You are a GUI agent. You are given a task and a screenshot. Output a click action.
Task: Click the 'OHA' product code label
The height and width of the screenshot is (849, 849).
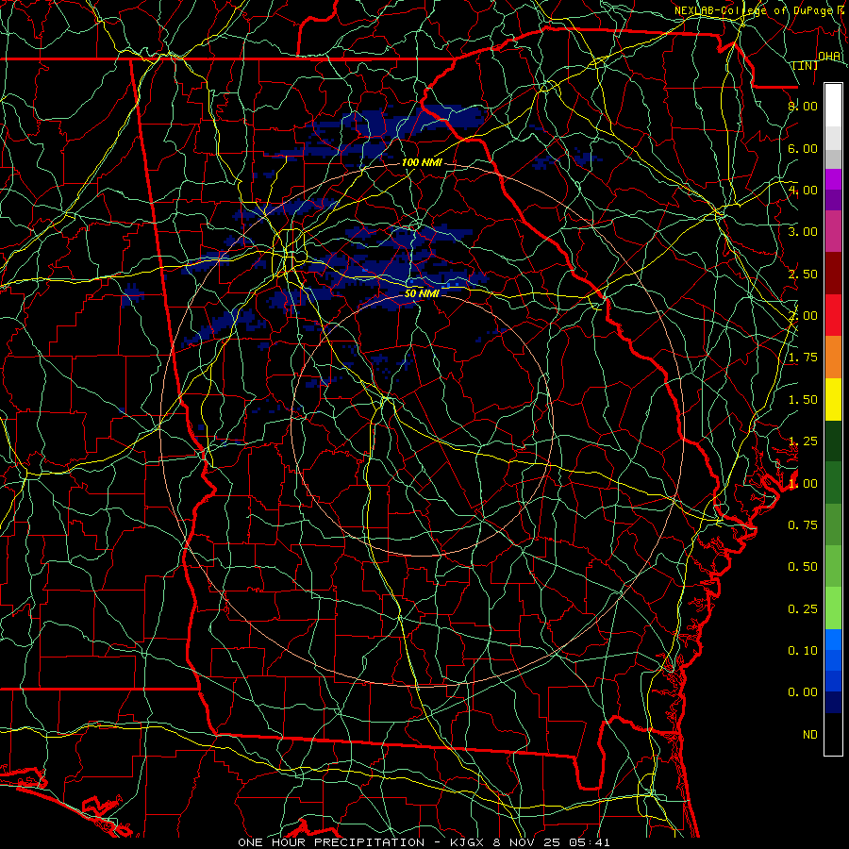(829, 57)
